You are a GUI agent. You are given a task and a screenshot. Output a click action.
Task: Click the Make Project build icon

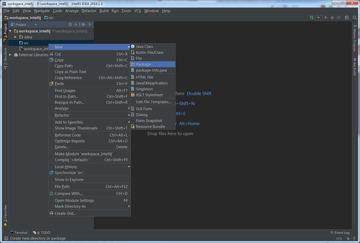pos(312,18)
